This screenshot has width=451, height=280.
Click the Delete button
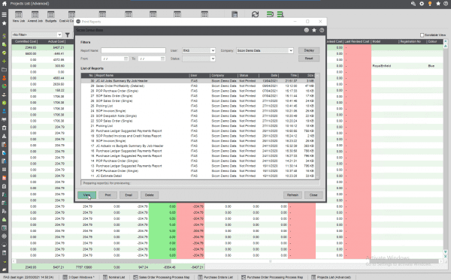click(x=150, y=195)
